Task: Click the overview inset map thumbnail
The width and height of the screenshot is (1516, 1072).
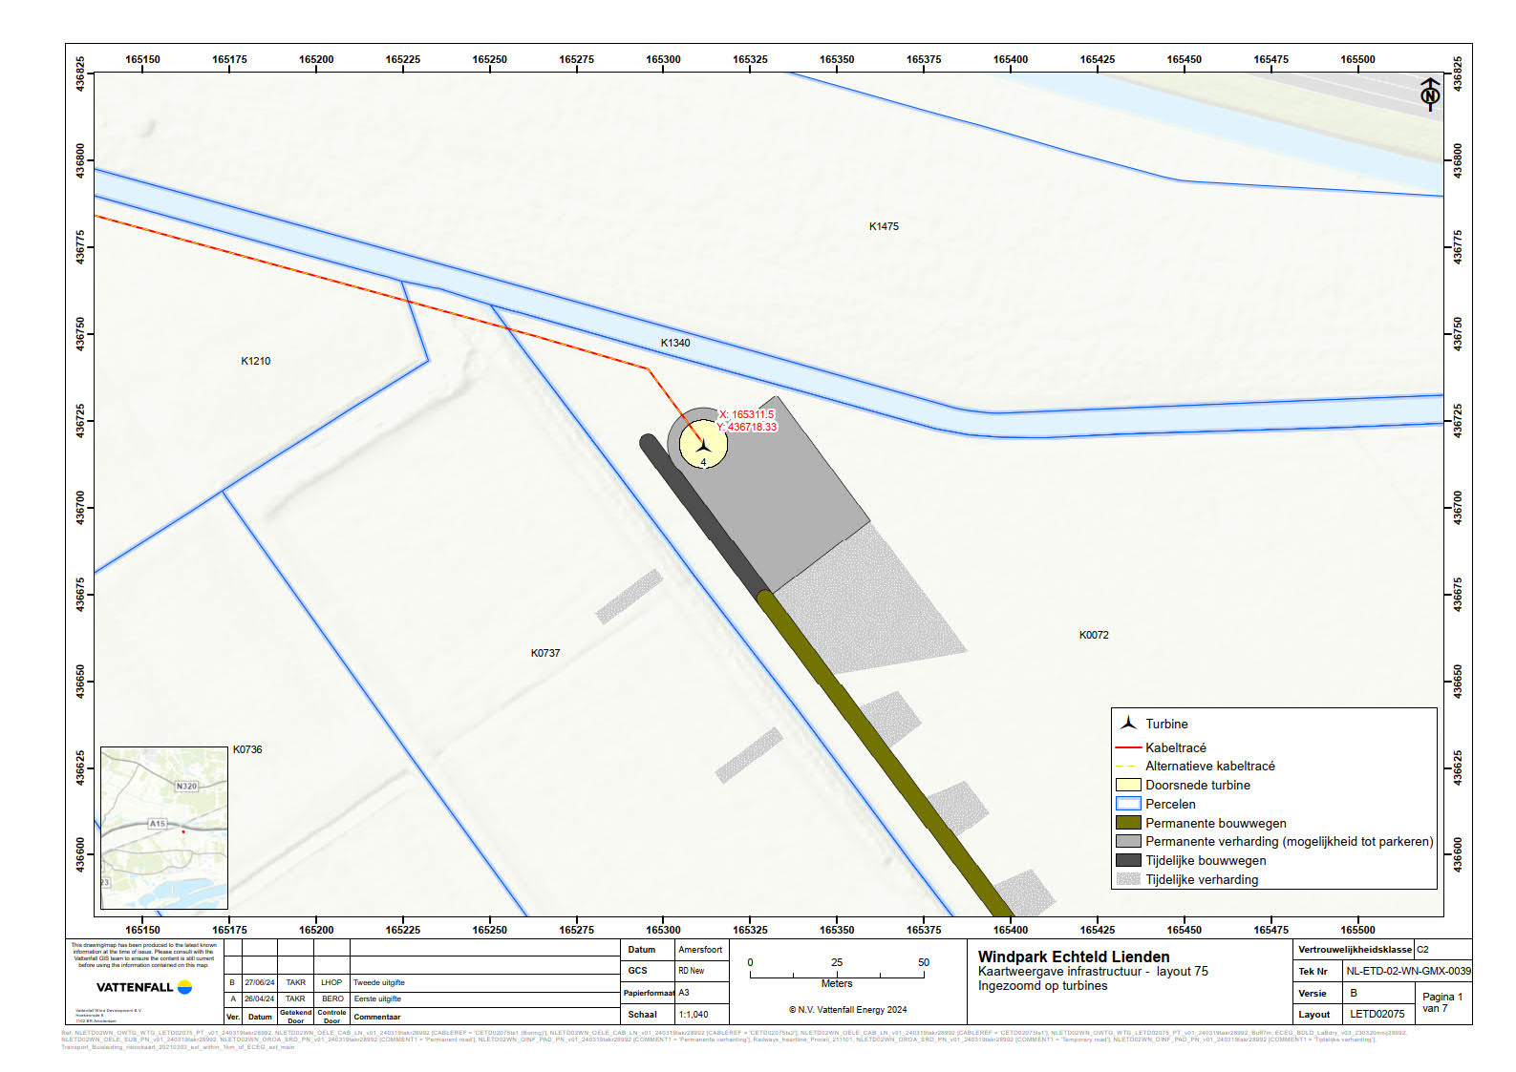Action: click(163, 828)
